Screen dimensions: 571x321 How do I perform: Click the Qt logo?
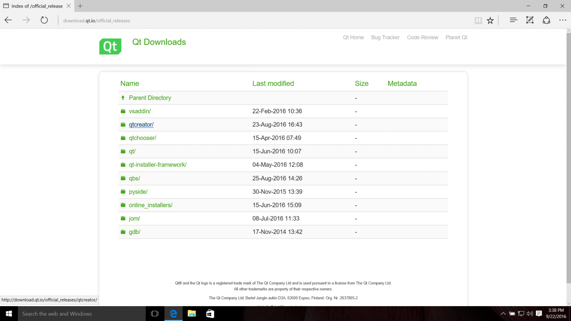tap(110, 46)
